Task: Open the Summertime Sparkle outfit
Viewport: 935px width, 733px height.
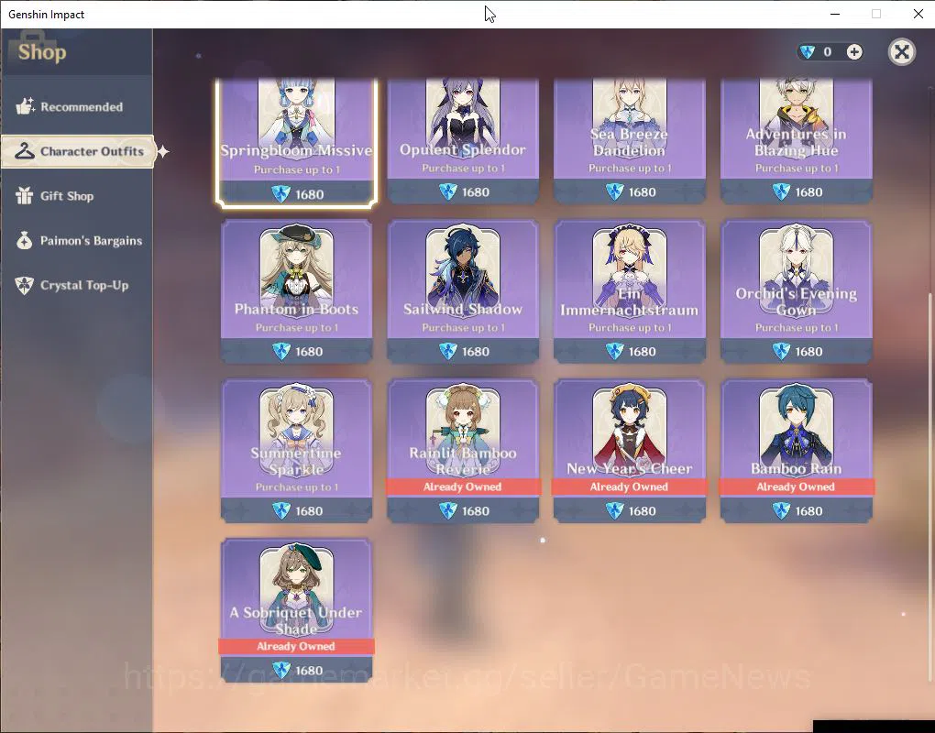Action: pos(296,451)
